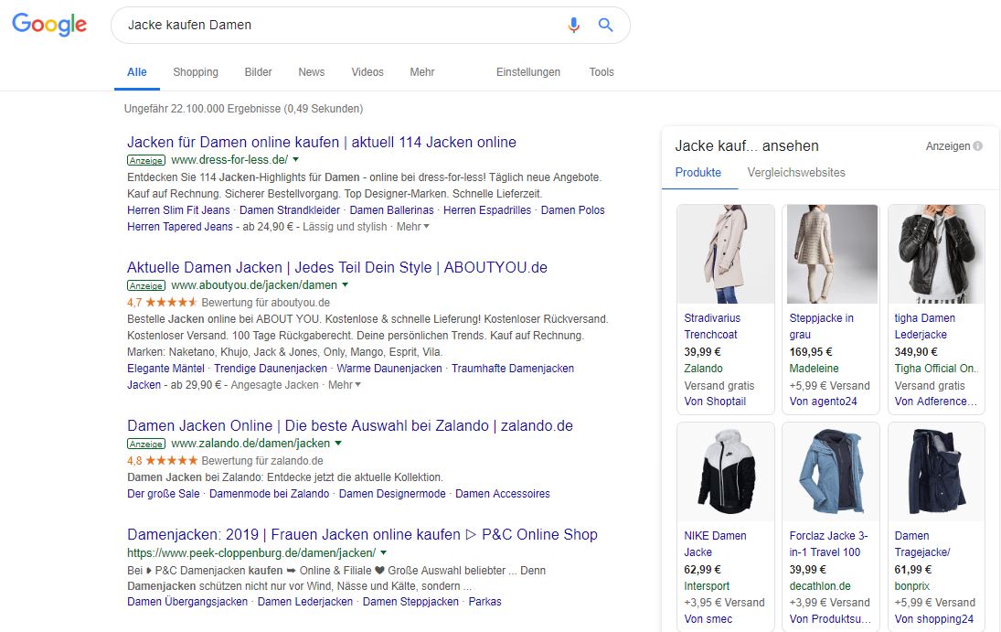Activate voice search microphone icon
1001x632 pixels.
click(573, 25)
